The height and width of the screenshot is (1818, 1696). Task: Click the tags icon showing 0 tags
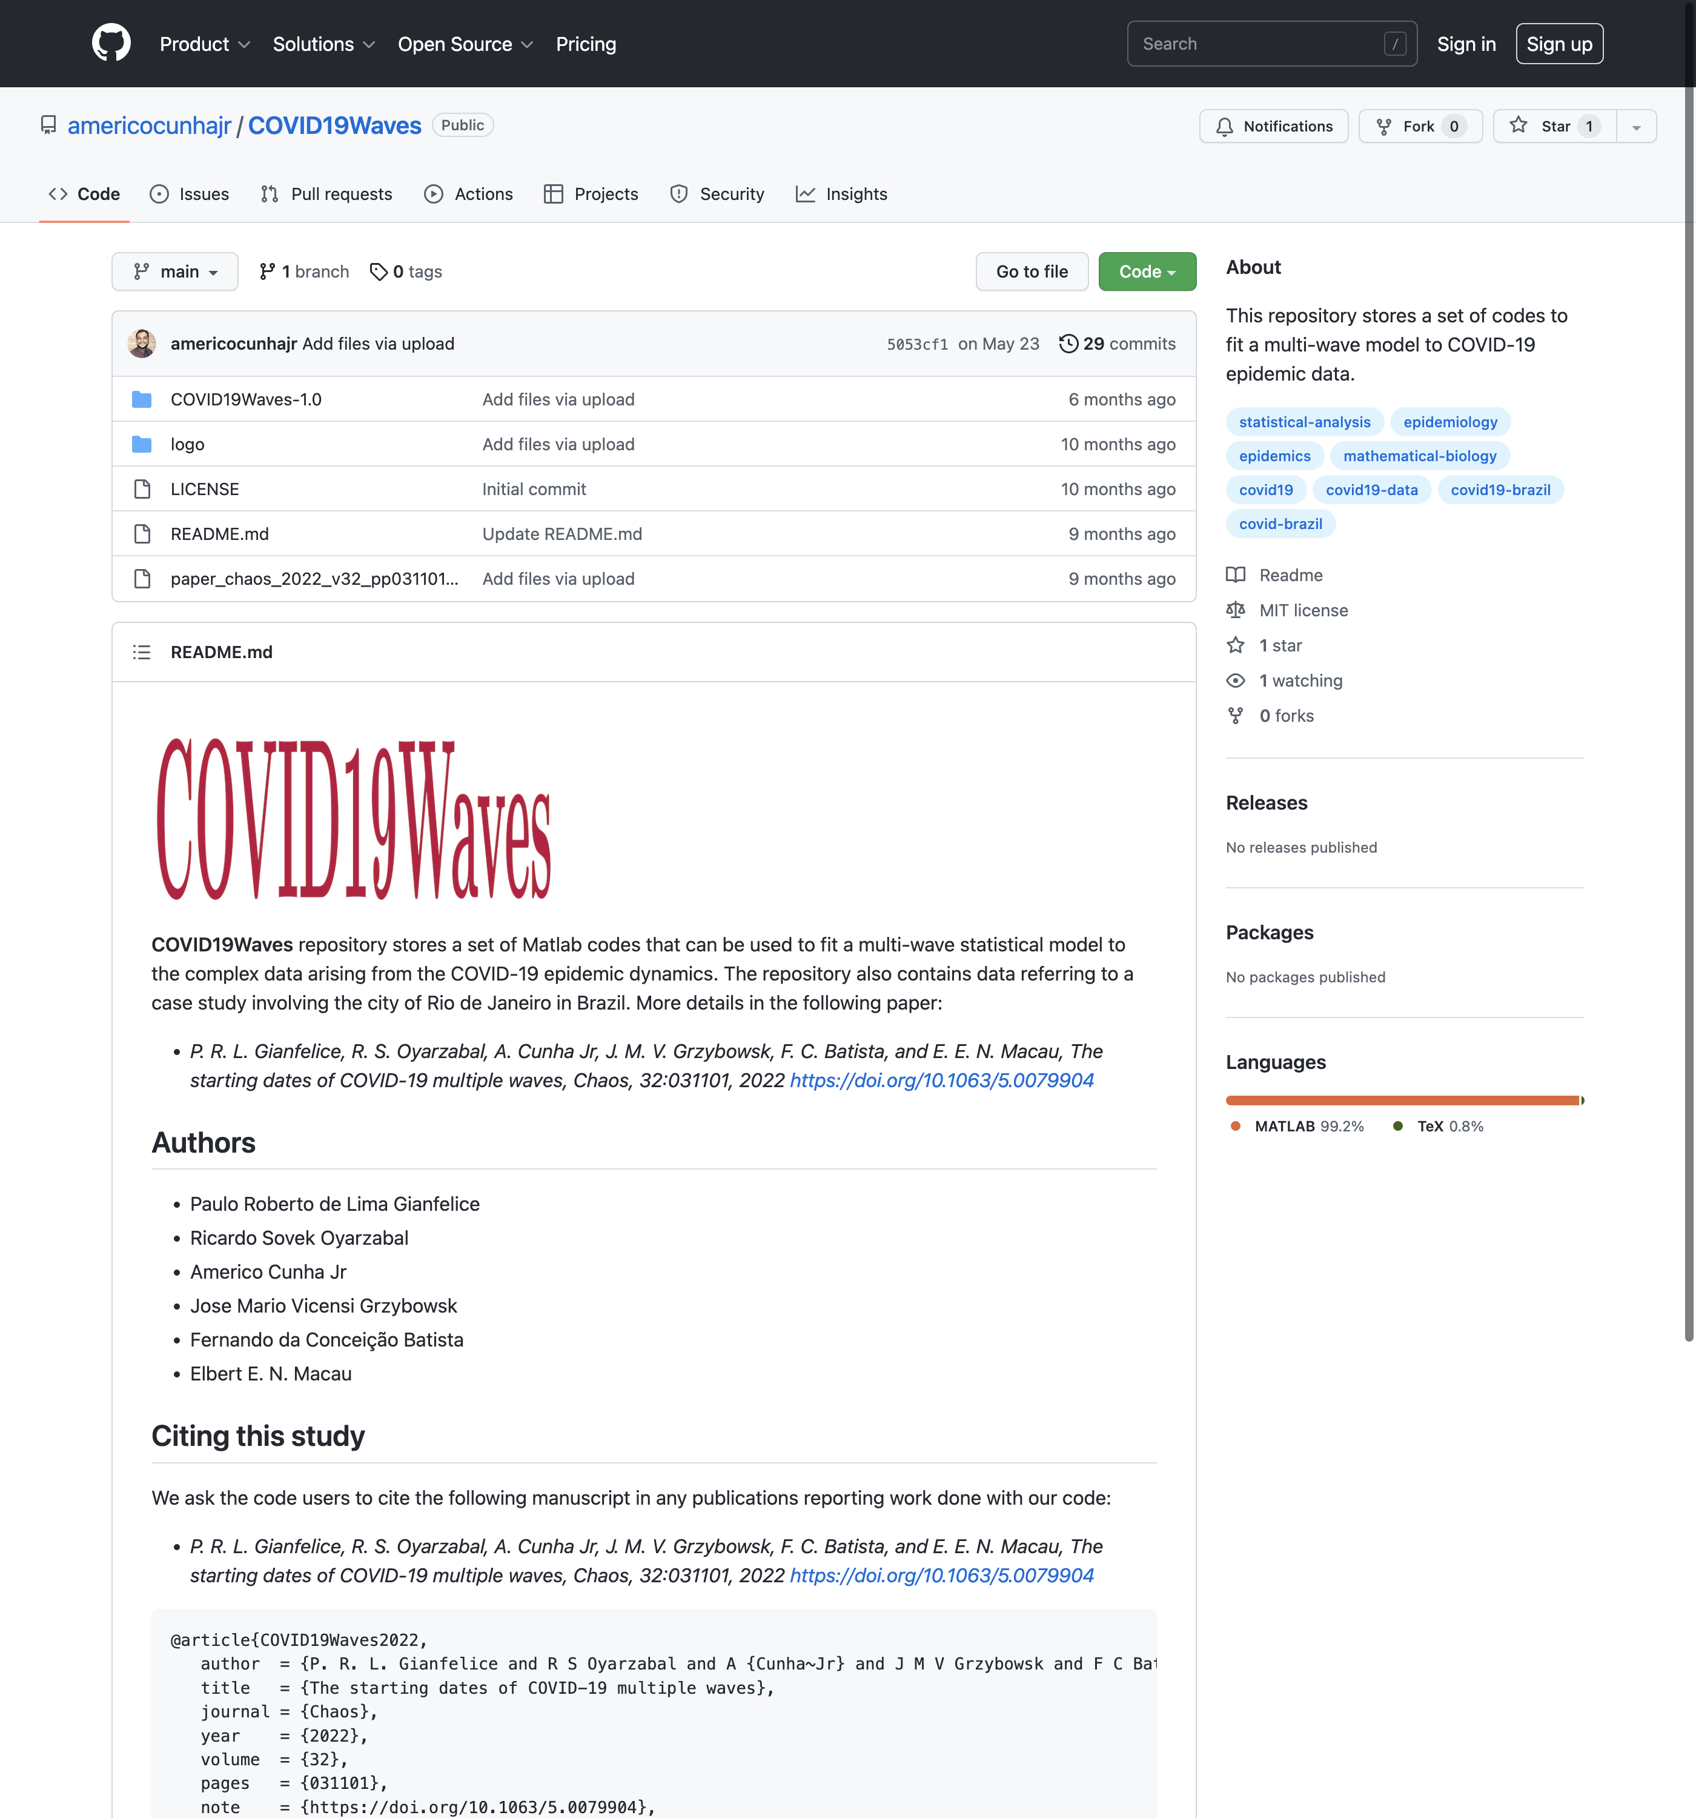377,271
